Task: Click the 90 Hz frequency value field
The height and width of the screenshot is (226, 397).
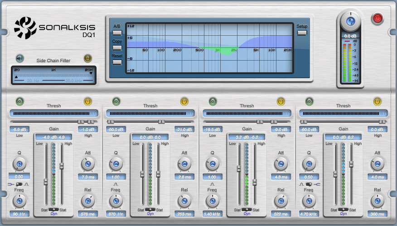Action: pos(19,214)
